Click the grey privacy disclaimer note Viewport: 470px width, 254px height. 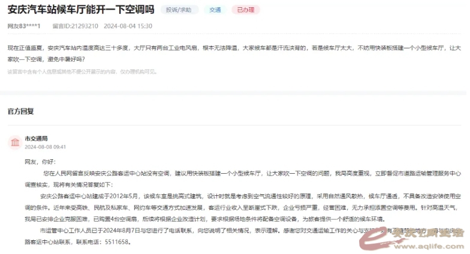point(82,71)
